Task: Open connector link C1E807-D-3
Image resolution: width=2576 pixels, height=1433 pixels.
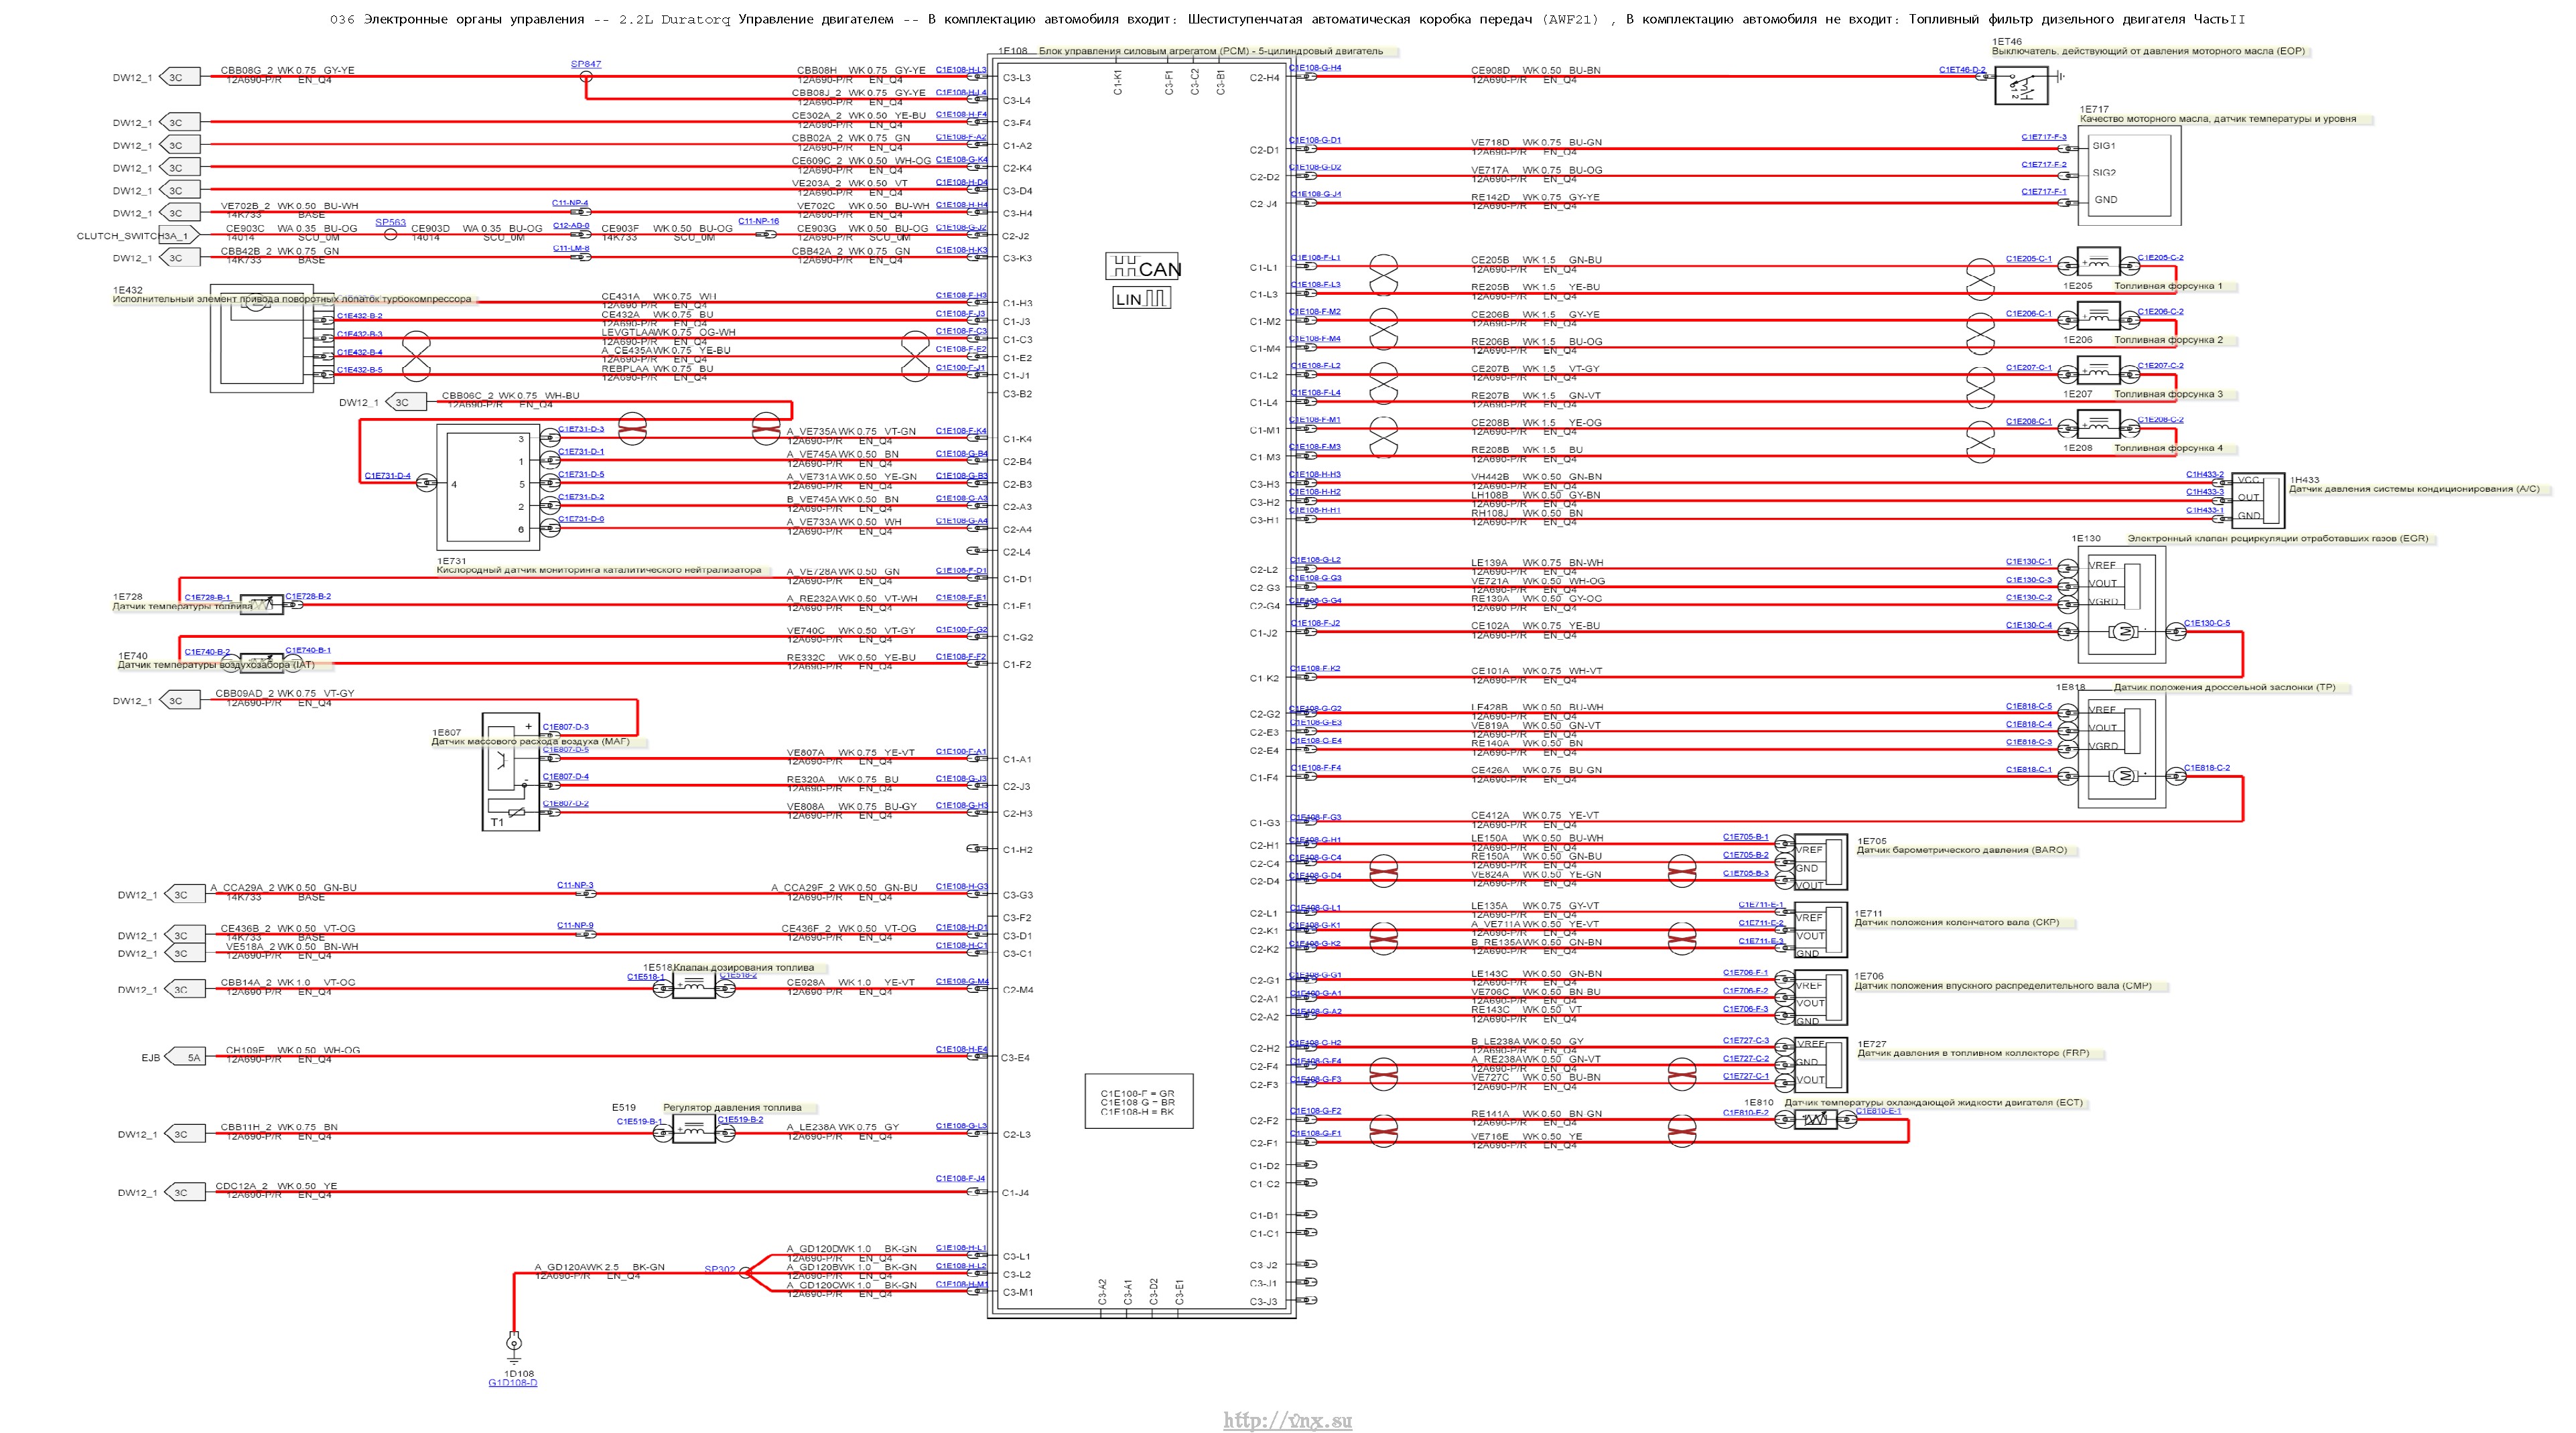Action: coord(565,727)
